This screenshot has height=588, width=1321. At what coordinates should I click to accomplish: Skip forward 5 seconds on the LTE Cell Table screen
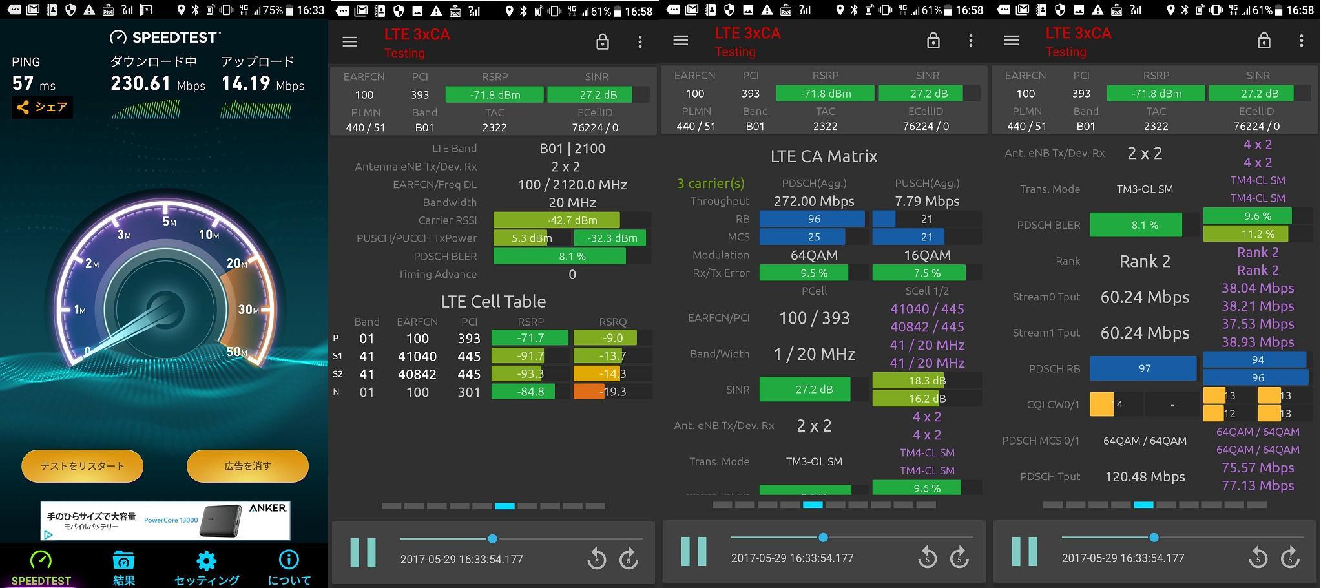click(629, 558)
